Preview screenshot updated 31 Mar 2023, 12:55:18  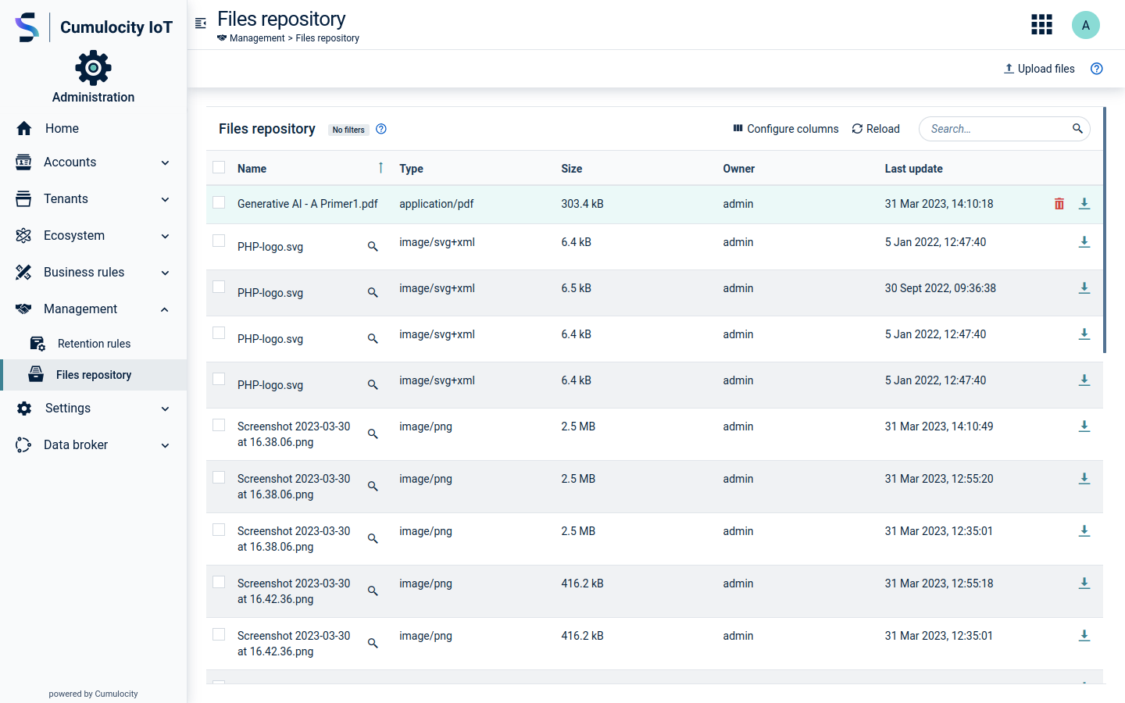(373, 591)
